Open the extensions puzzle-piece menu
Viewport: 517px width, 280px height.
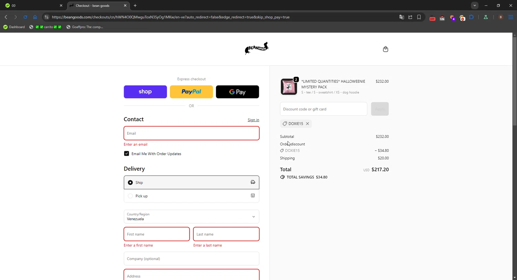click(x=472, y=17)
